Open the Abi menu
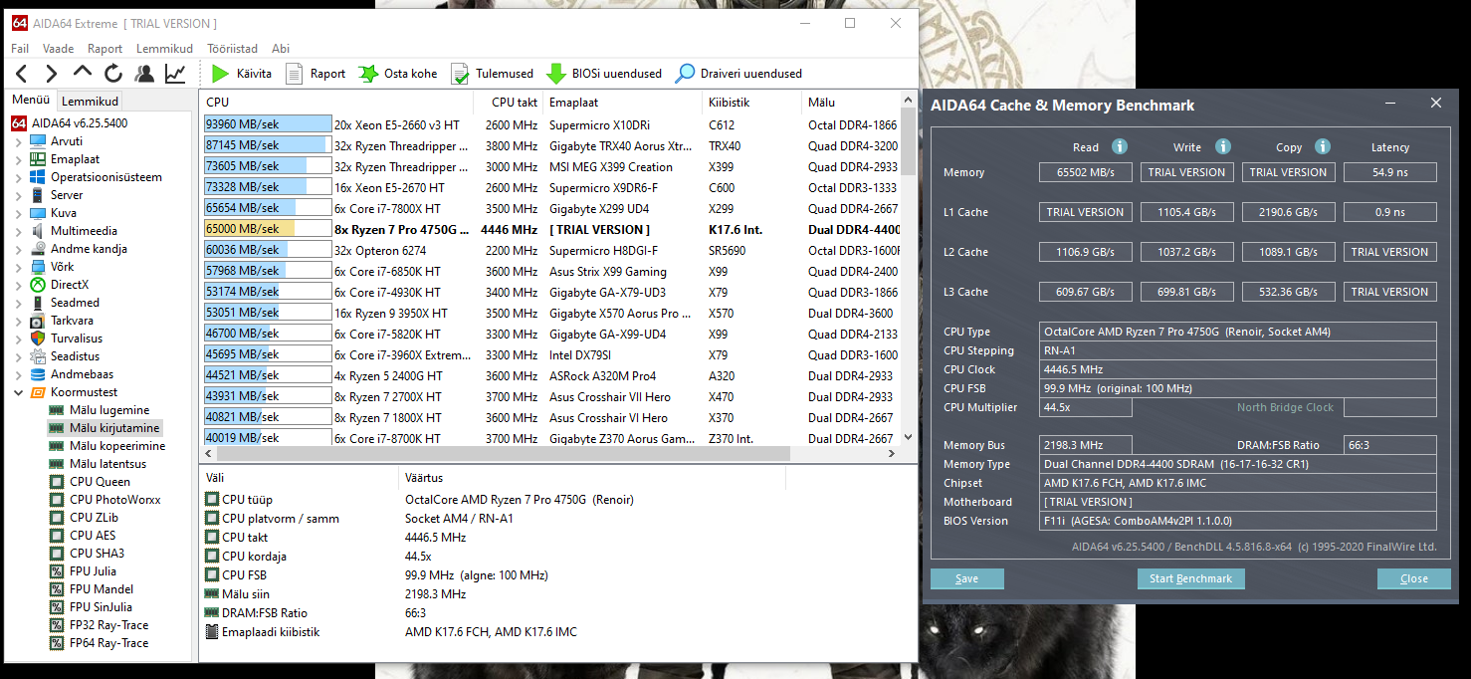 [281, 48]
